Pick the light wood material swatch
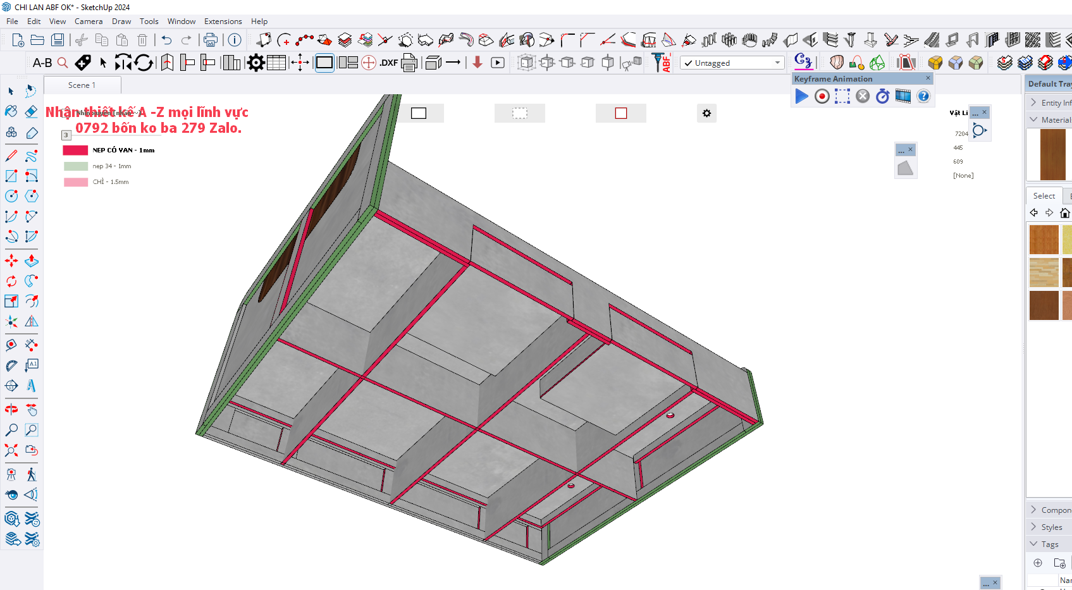 click(x=1044, y=272)
